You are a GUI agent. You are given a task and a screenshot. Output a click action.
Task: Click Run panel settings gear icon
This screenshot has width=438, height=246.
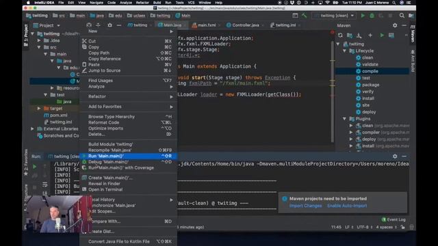[395, 156]
